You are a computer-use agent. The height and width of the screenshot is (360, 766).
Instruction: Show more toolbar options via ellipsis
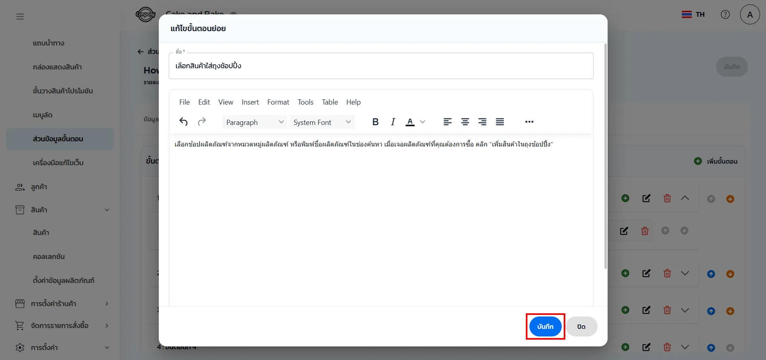(529, 122)
